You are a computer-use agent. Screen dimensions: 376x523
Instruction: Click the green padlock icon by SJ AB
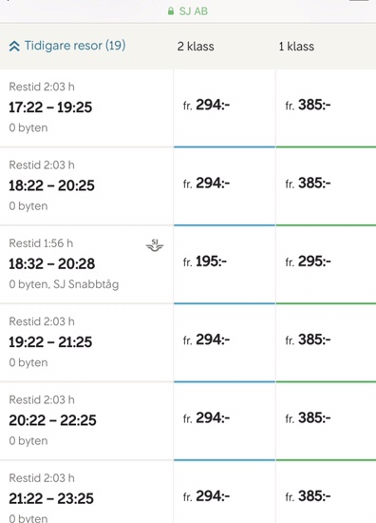tap(171, 11)
